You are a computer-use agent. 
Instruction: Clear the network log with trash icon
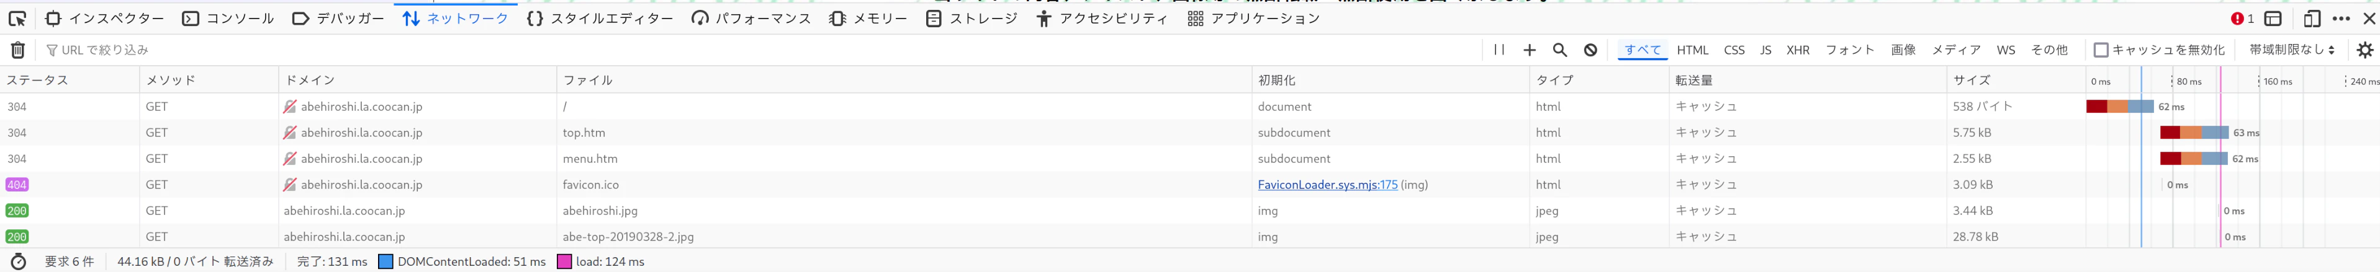(17, 50)
